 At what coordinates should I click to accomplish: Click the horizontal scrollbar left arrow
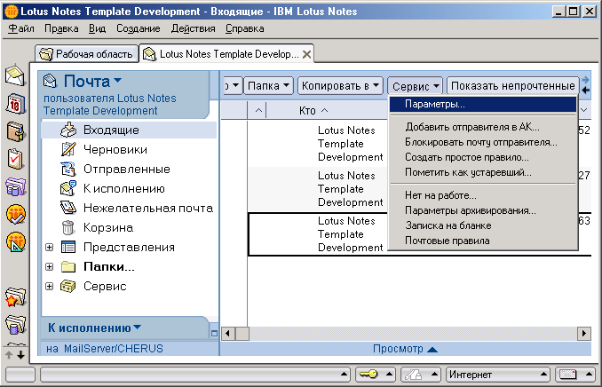tap(228, 333)
